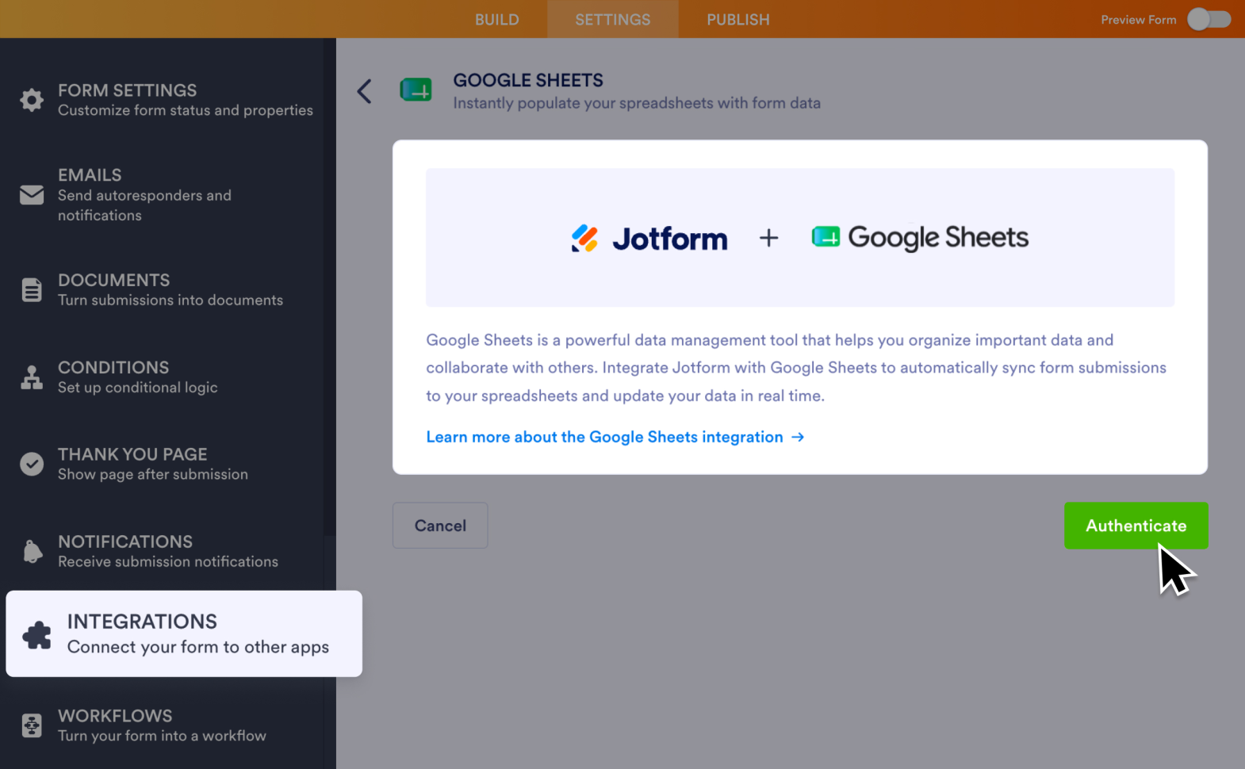
Task: Click the plus sign between logos
Action: [x=768, y=238]
